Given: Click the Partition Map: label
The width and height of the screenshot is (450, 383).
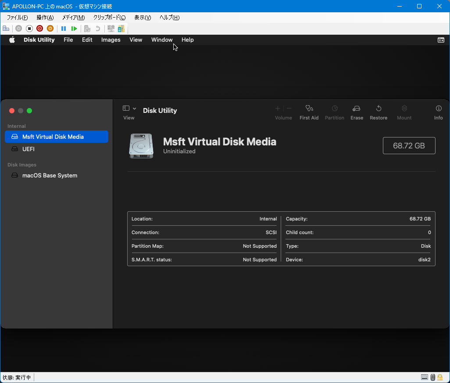Looking at the screenshot, I should 147,246.
